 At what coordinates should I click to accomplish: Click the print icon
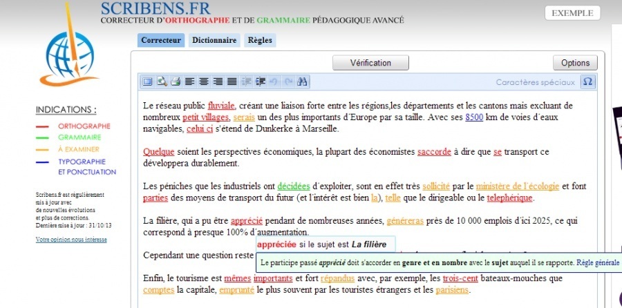[x=176, y=81]
